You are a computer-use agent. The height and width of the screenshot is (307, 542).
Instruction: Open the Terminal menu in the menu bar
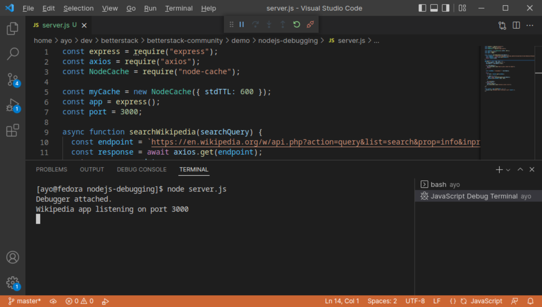click(179, 8)
